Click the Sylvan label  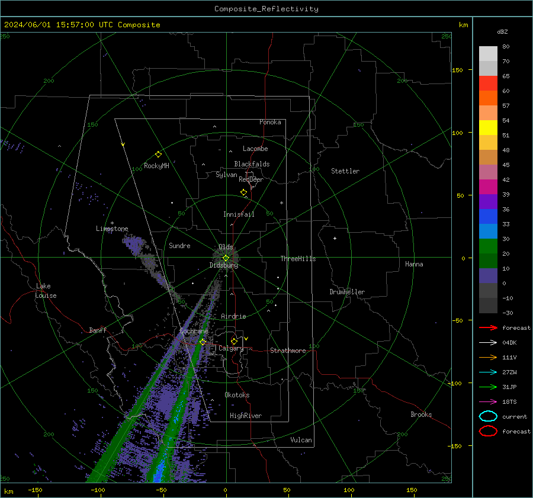(226, 175)
